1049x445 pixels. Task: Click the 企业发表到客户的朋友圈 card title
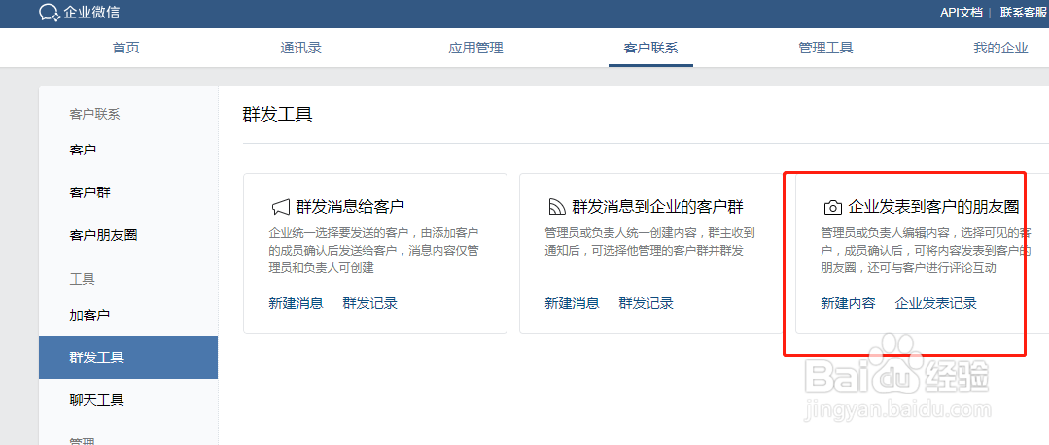(x=933, y=207)
